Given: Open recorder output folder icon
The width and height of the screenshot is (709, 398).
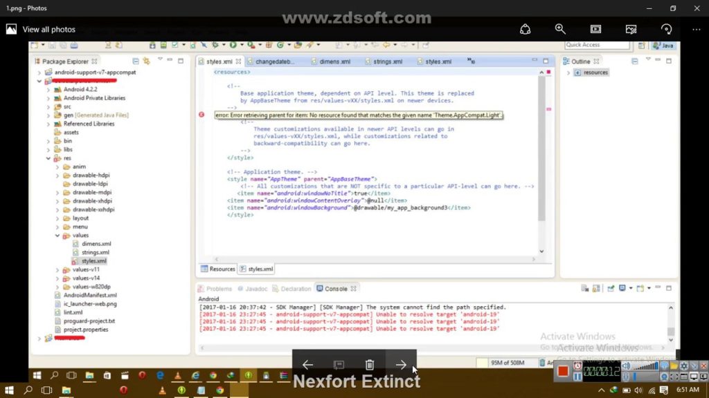Looking at the screenshot, I should [674, 366].
